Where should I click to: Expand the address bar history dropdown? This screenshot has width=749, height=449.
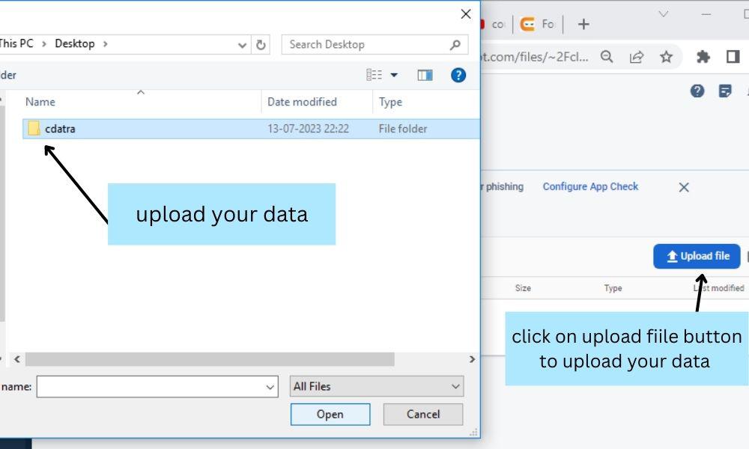242,46
